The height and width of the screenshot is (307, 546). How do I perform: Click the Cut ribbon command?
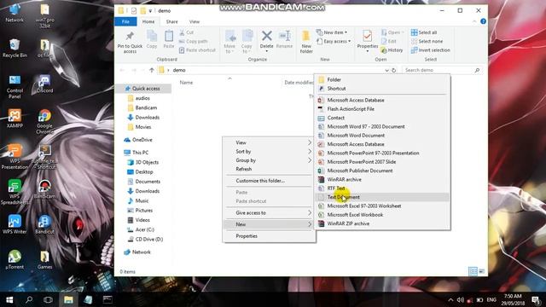point(186,32)
